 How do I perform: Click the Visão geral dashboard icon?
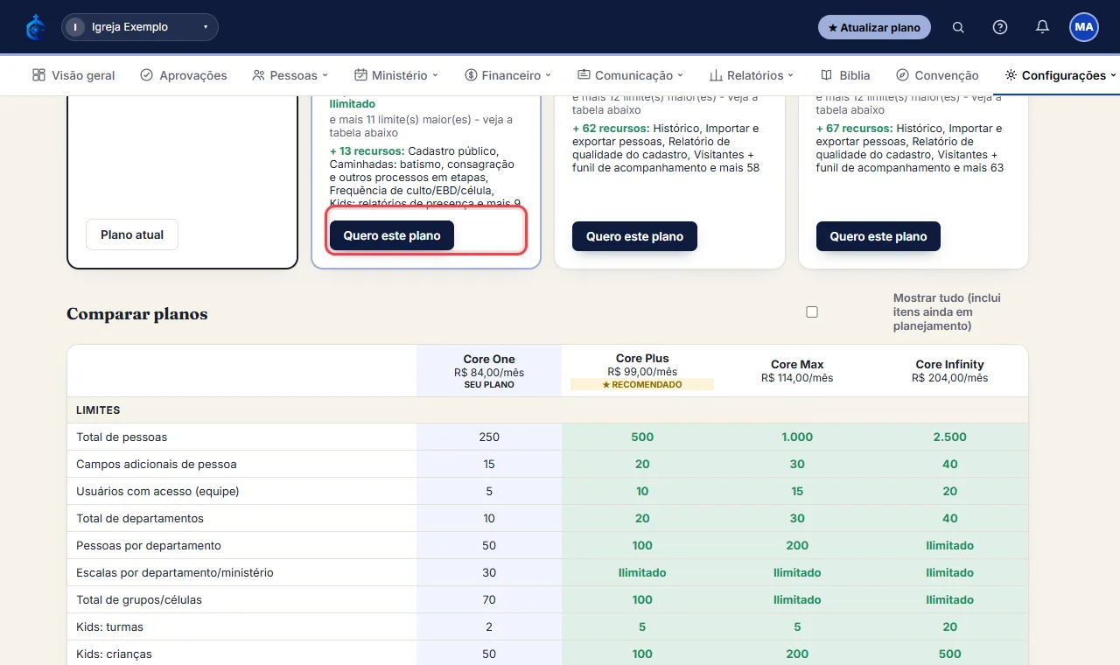[x=38, y=75]
